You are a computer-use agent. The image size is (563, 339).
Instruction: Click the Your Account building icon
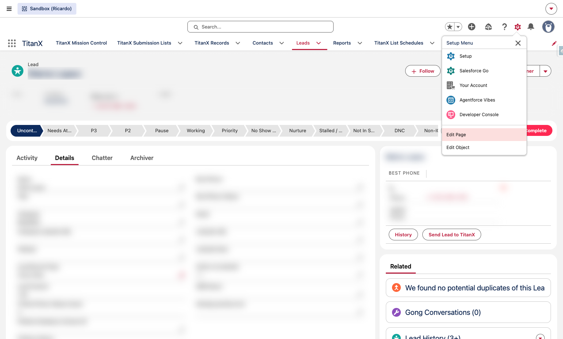(x=451, y=85)
